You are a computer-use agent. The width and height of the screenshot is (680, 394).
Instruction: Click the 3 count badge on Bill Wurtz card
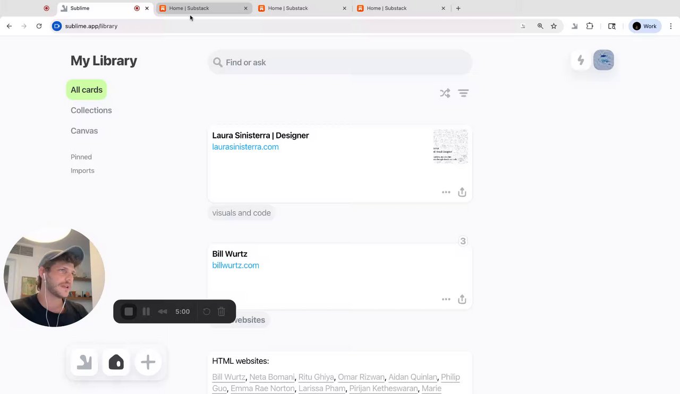coord(463,241)
